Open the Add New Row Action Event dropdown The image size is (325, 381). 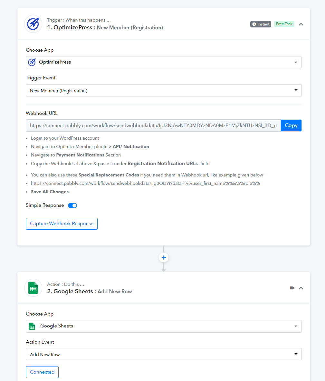coord(164,354)
